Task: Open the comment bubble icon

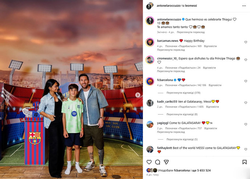Action: click(x=157, y=162)
